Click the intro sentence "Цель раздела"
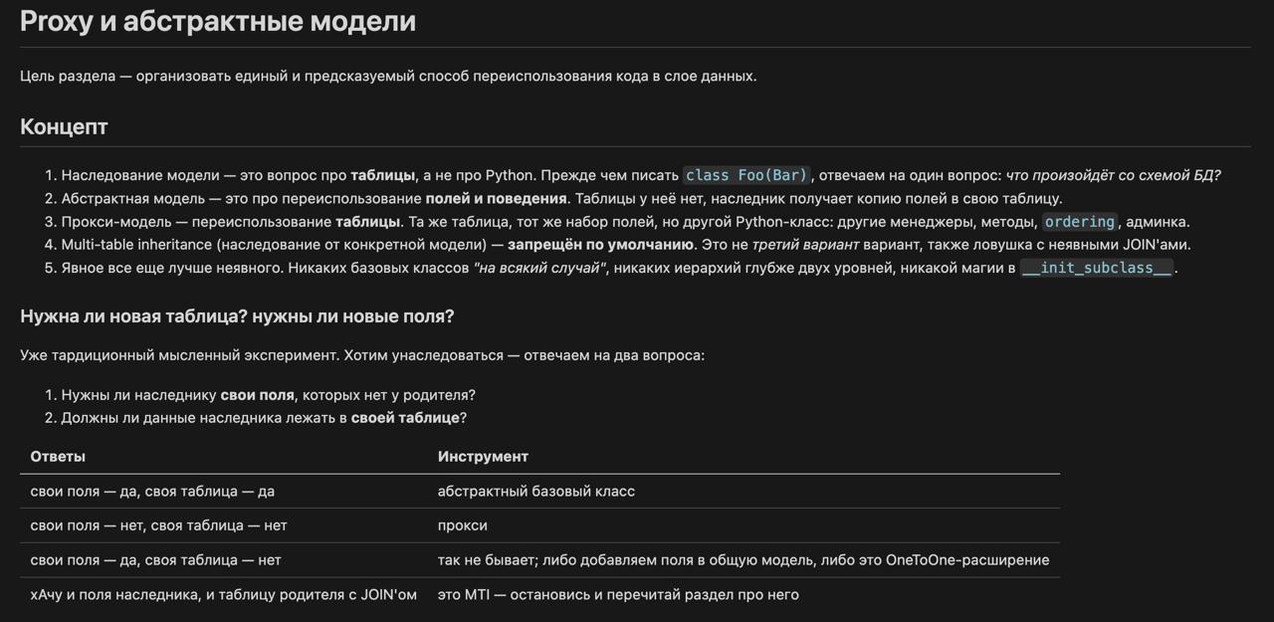This screenshot has height=622, width=1274. point(388,76)
